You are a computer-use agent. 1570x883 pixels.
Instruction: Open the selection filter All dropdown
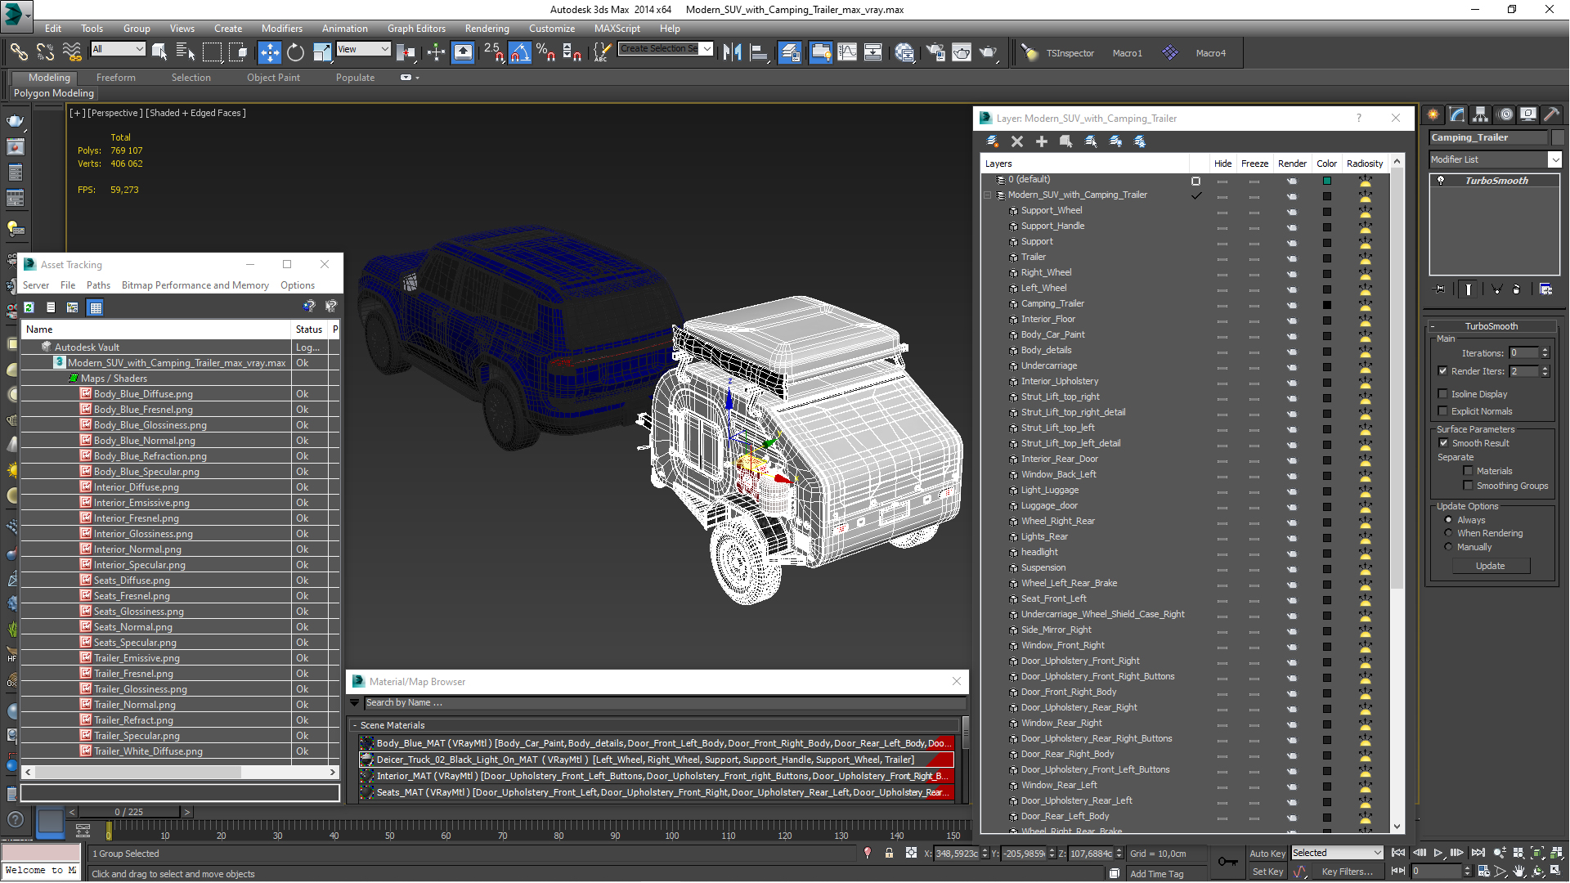118,49
